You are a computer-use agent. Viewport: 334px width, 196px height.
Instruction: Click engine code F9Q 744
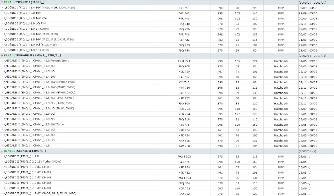pyautogui.click(x=184, y=51)
